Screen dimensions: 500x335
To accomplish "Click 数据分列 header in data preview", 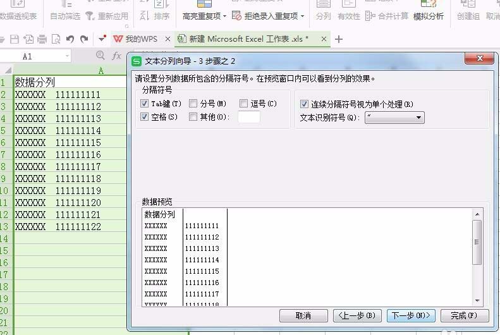I will [x=160, y=214].
